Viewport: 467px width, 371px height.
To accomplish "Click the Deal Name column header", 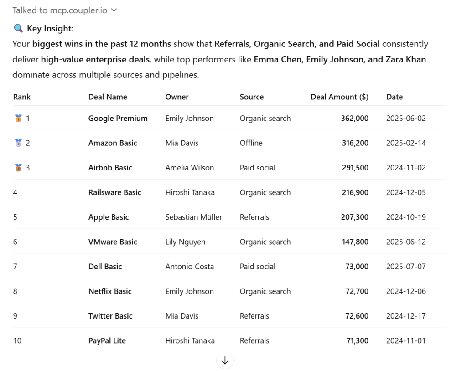I will 108,97.
